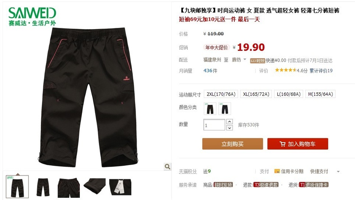The height and width of the screenshot is (200, 355).
Task: Click the SAIWED brand logo
Action: tap(32, 16)
